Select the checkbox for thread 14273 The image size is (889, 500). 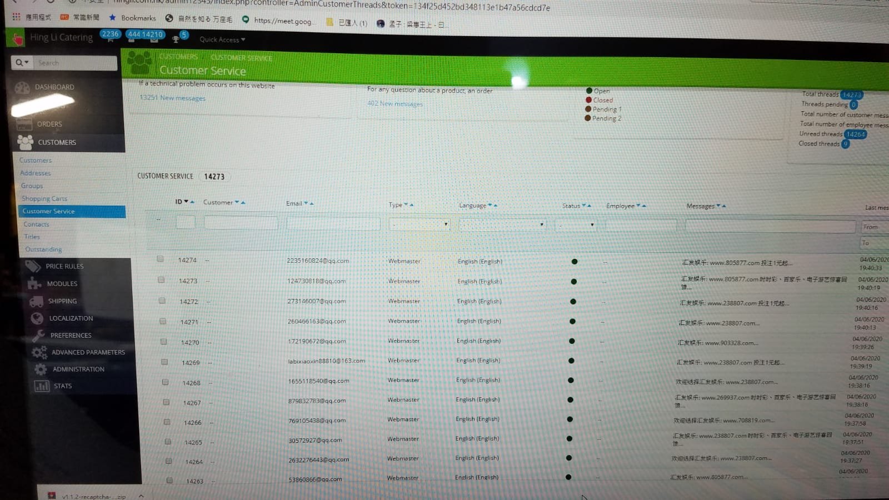(x=161, y=280)
